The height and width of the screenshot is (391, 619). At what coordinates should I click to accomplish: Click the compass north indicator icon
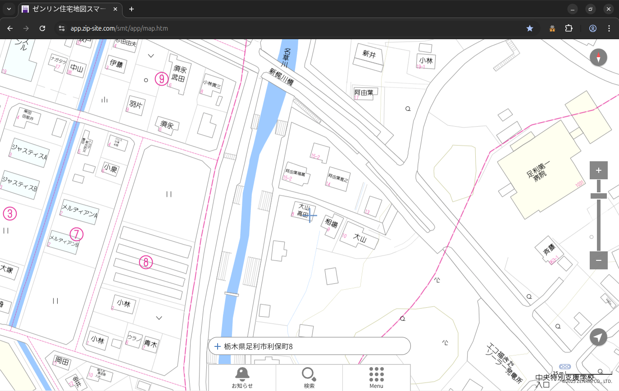click(x=598, y=58)
